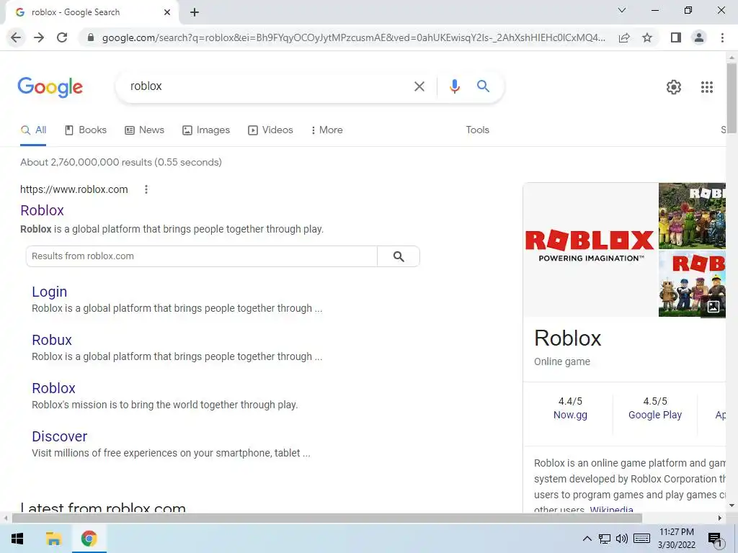This screenshot has height=553, width=738.
Task: Select the All search tab
Action: [33, 130]
